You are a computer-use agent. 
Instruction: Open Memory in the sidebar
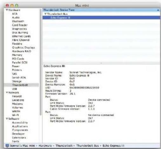[x=17, y=55]
